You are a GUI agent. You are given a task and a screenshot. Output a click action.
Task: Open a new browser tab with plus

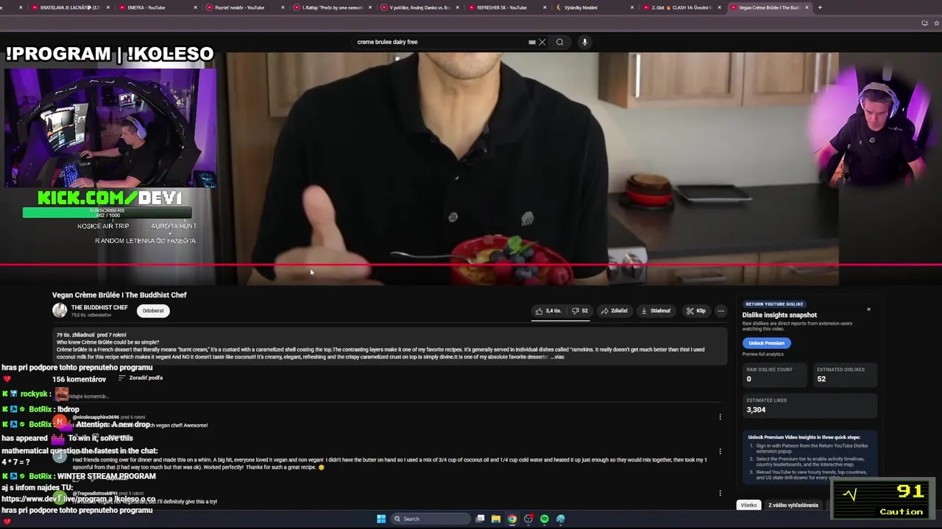(x=820, y=7)
